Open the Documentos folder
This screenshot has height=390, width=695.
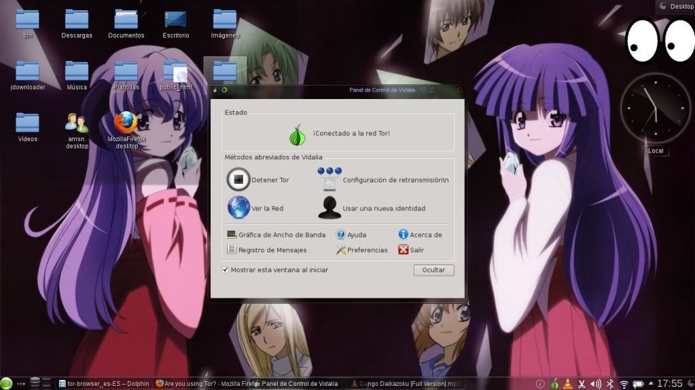click(126, 24)
